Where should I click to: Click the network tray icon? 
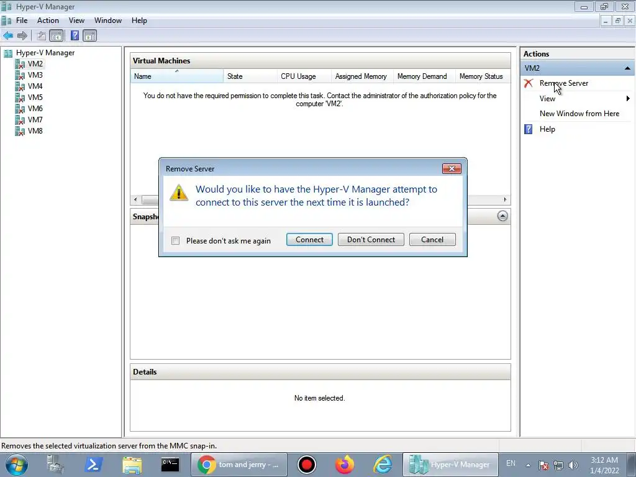click(558, 465)
